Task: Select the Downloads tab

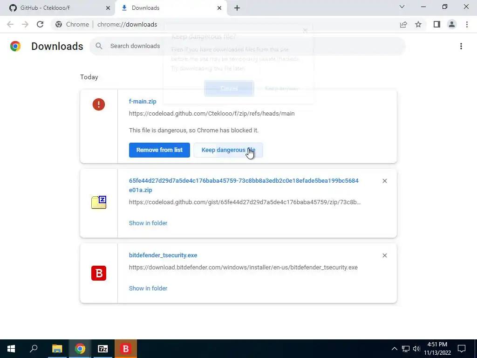Action: point(171,8)
